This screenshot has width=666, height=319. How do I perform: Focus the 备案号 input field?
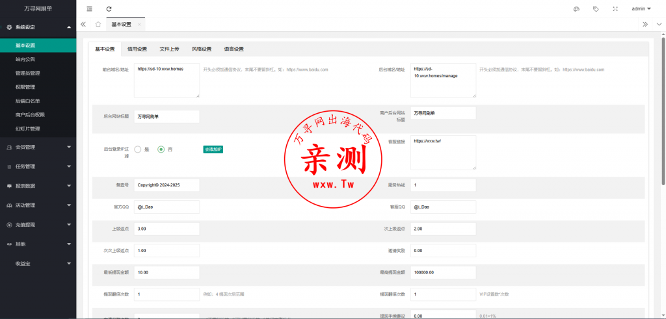pos(166,185)
